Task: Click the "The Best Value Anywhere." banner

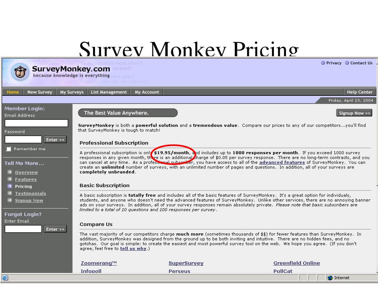Action: [x=128, y=113]
